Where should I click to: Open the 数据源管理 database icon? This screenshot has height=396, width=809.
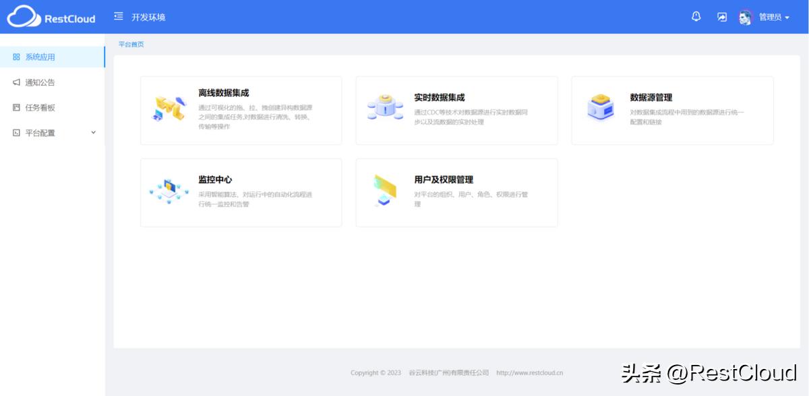[x=600, y=108]
